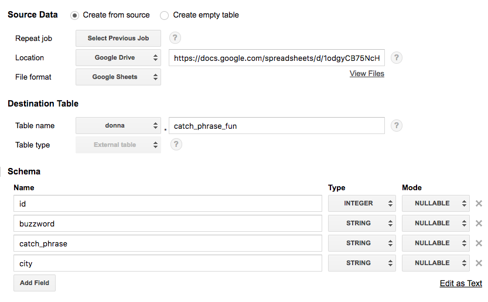Image resolution: width=488 pixels, height=302 pixels.
Task: Delete the buzzword field row
Action: [479, 224]
